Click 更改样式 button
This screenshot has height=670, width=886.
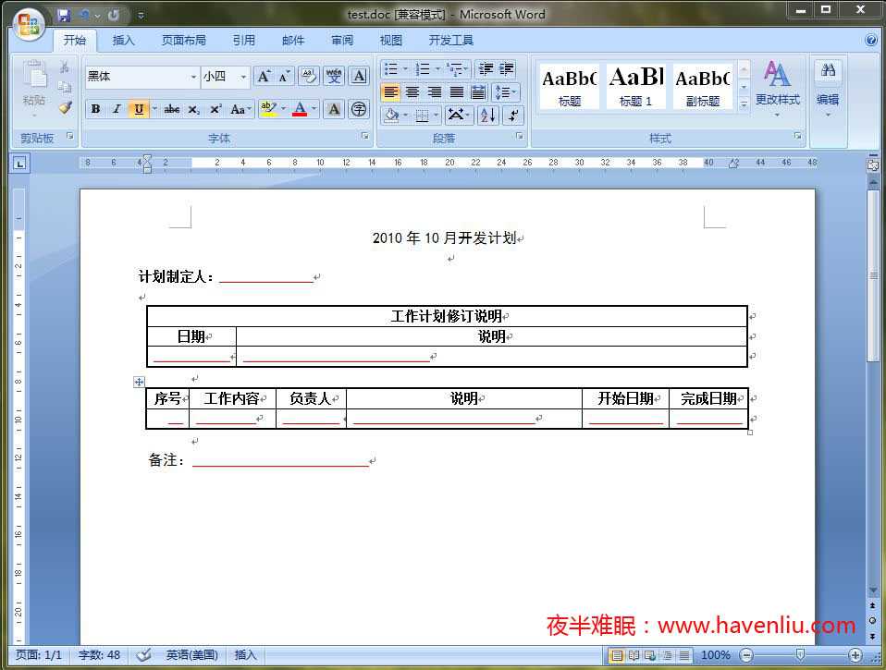click(x=778, y=88)
